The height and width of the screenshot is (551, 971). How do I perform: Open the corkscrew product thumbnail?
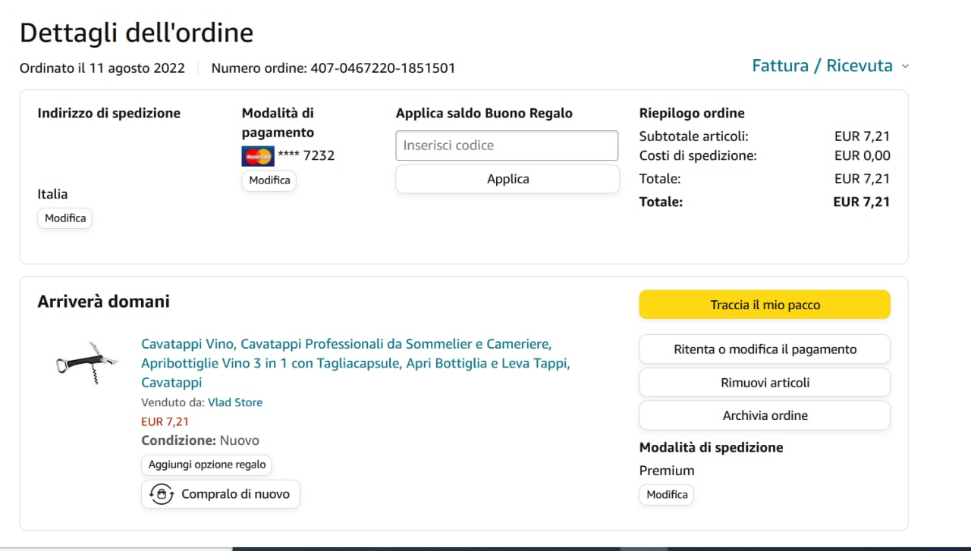87,362
